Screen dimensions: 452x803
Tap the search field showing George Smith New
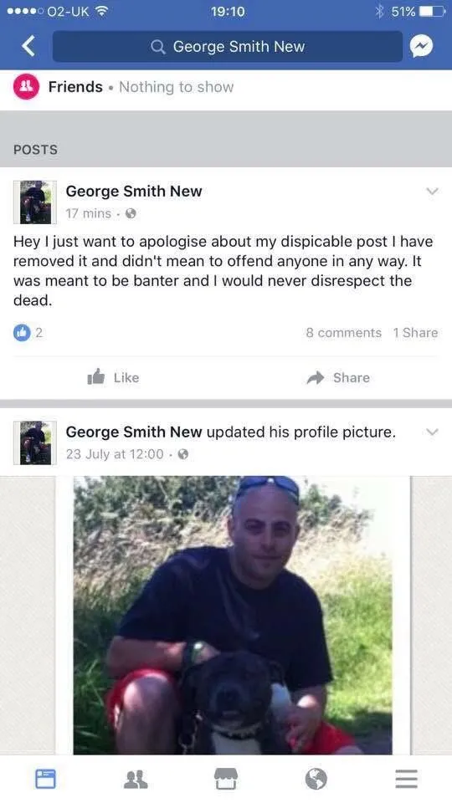(228, 47)
